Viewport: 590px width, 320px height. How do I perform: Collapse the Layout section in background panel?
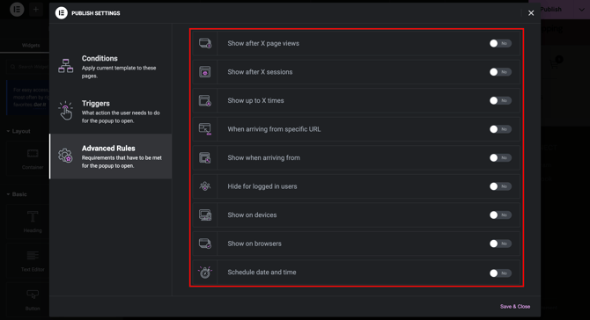(18, 131)
